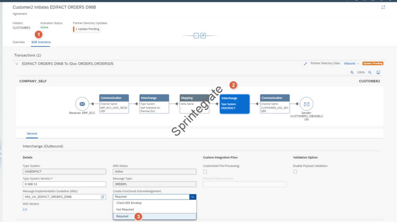Click the Sender CUSTOMER2_MENDELSON envelope icon

306,104
